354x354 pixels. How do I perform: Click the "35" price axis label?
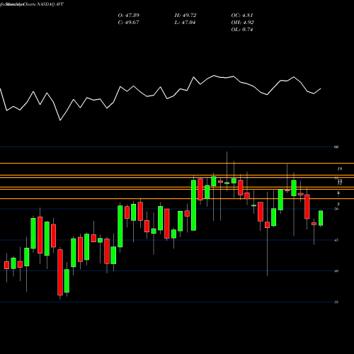tap(336, 302)
